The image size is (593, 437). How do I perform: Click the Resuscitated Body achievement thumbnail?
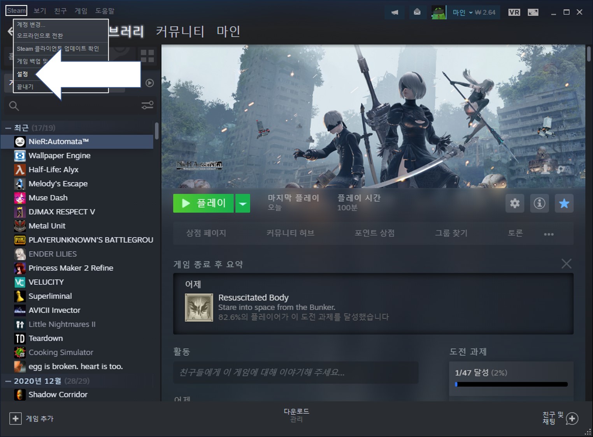point(199,308)
